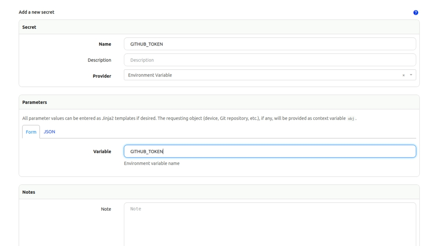Click the Description field label
The width and height of the screenshot is (440, 246).
[99, 60]
